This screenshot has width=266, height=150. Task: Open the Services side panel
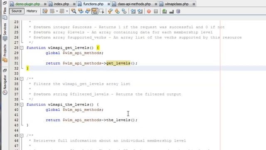click(x=5, y=29)
